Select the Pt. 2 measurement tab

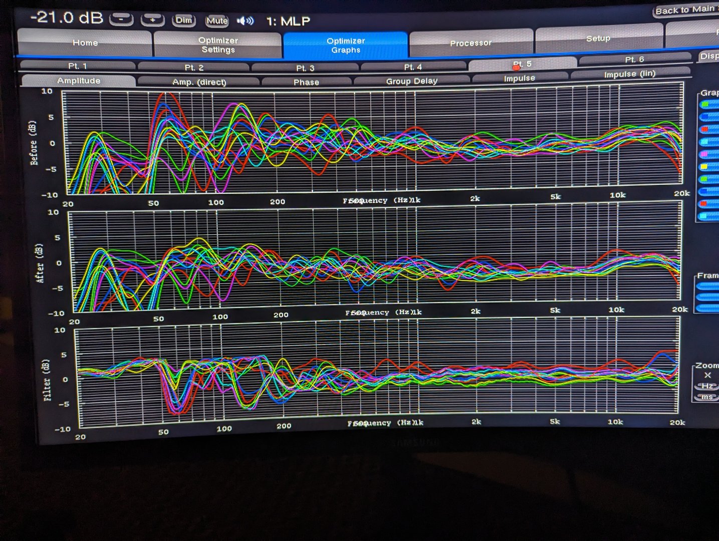click(194, 67)
